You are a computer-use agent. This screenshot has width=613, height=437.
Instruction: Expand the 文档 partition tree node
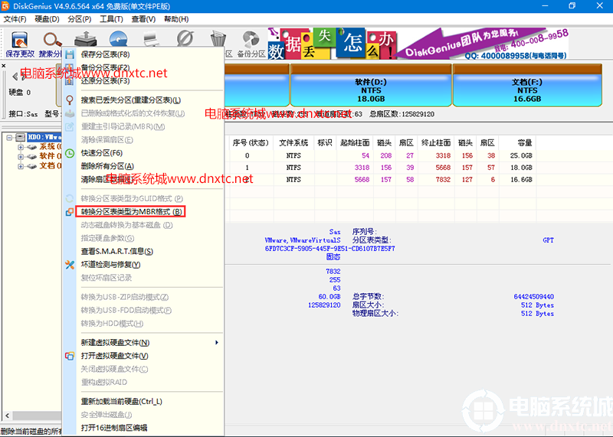coord(21,167)
